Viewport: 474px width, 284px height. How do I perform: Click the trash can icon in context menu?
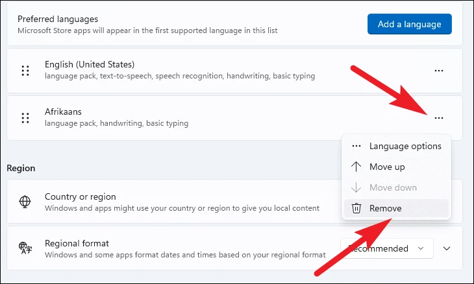(356, 208)
